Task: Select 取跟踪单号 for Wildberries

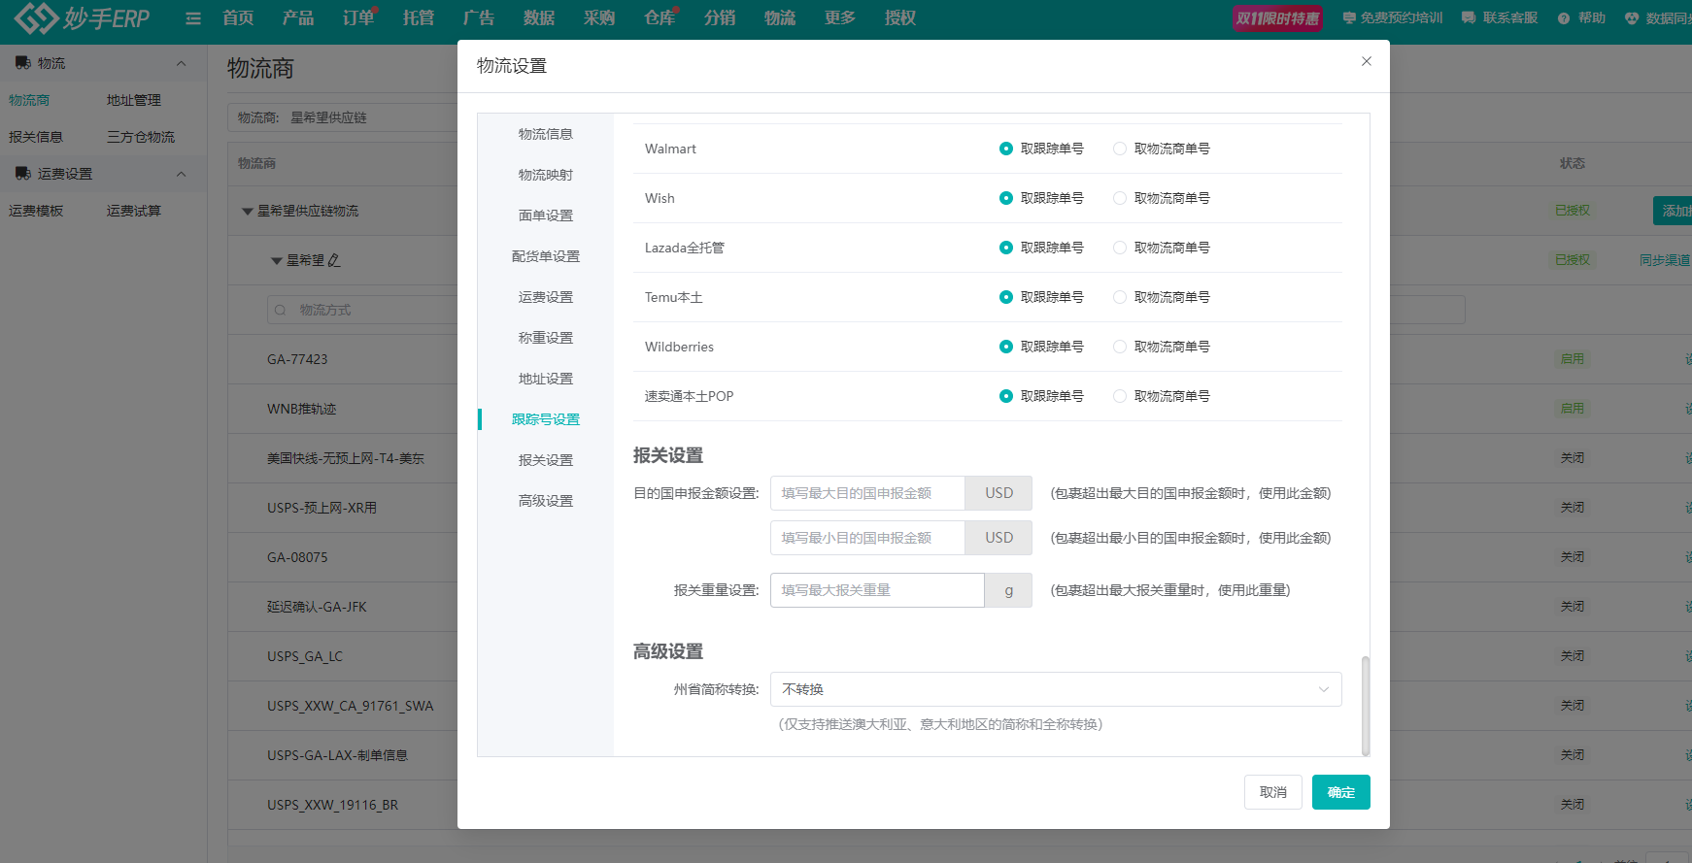Action: [x=1006, y=347]
